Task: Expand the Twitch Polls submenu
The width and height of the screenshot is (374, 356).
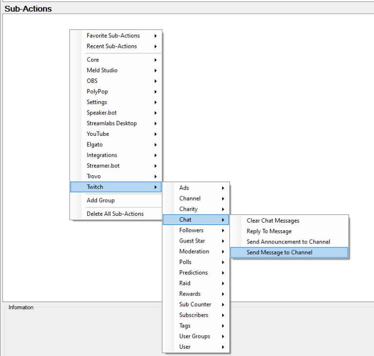Action: (x=185, y=262)
